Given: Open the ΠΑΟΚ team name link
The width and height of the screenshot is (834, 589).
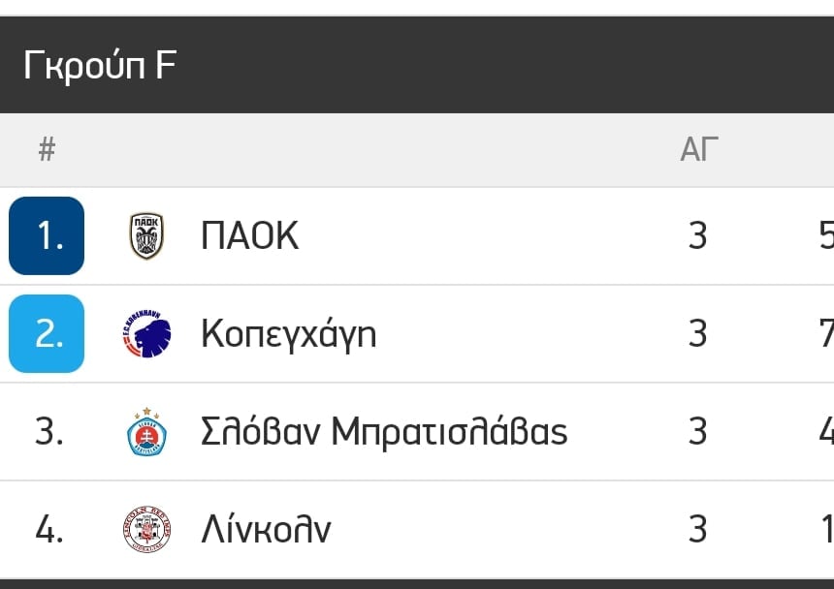Looking at the screenshot, I should [x=249, y=235].
